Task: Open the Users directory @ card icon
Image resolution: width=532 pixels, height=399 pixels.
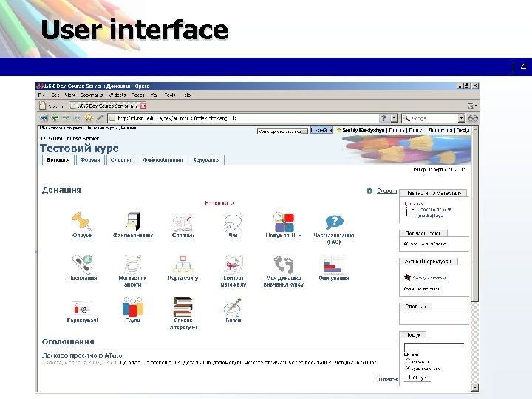Action: point(83,308)
